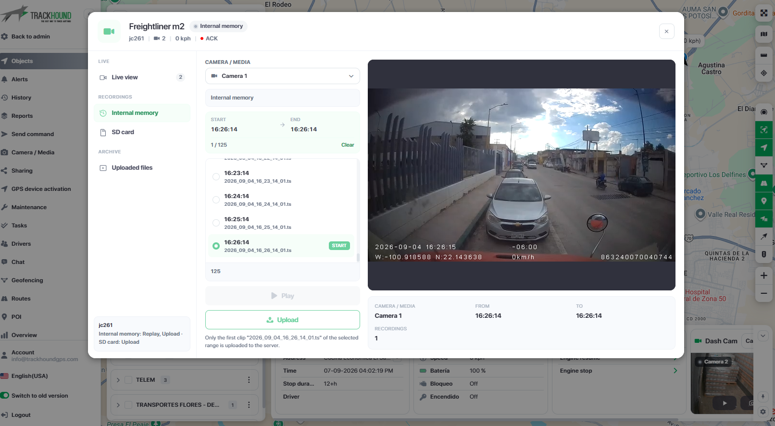Click the Chat bubble icon
The width and height of the screenshot is (775, 426).
(x=4, y=262)
